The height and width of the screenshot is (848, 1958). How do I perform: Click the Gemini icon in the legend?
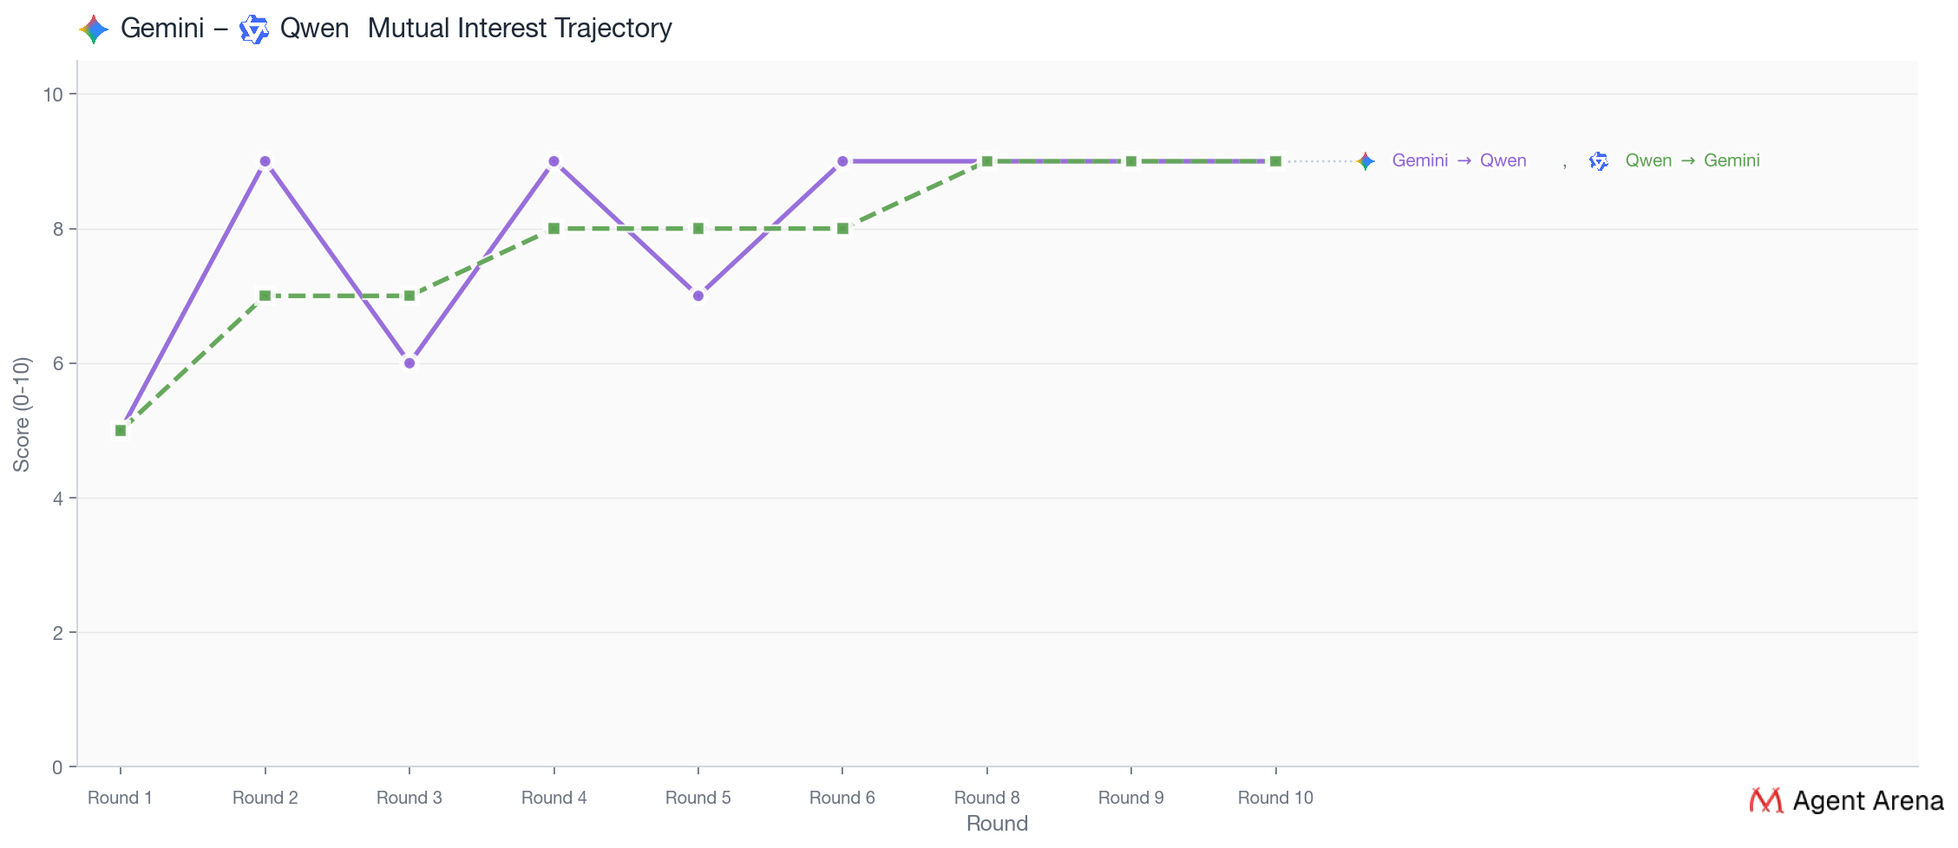click(1366, 161)
